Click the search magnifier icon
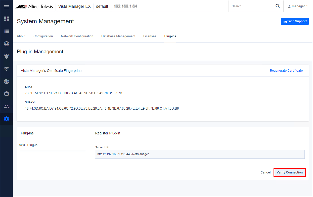Screen dimensions: 313x197 pyautogui.click(x=278, y=6)
